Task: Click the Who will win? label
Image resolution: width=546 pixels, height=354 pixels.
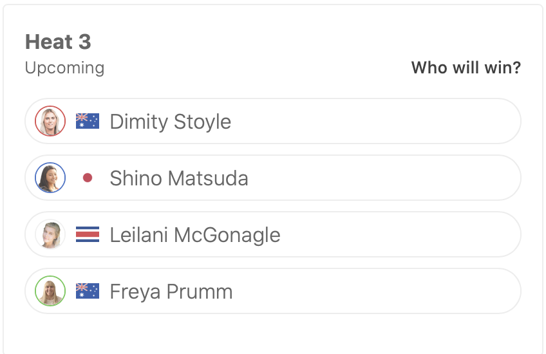Action: click(x=466, y=68)
